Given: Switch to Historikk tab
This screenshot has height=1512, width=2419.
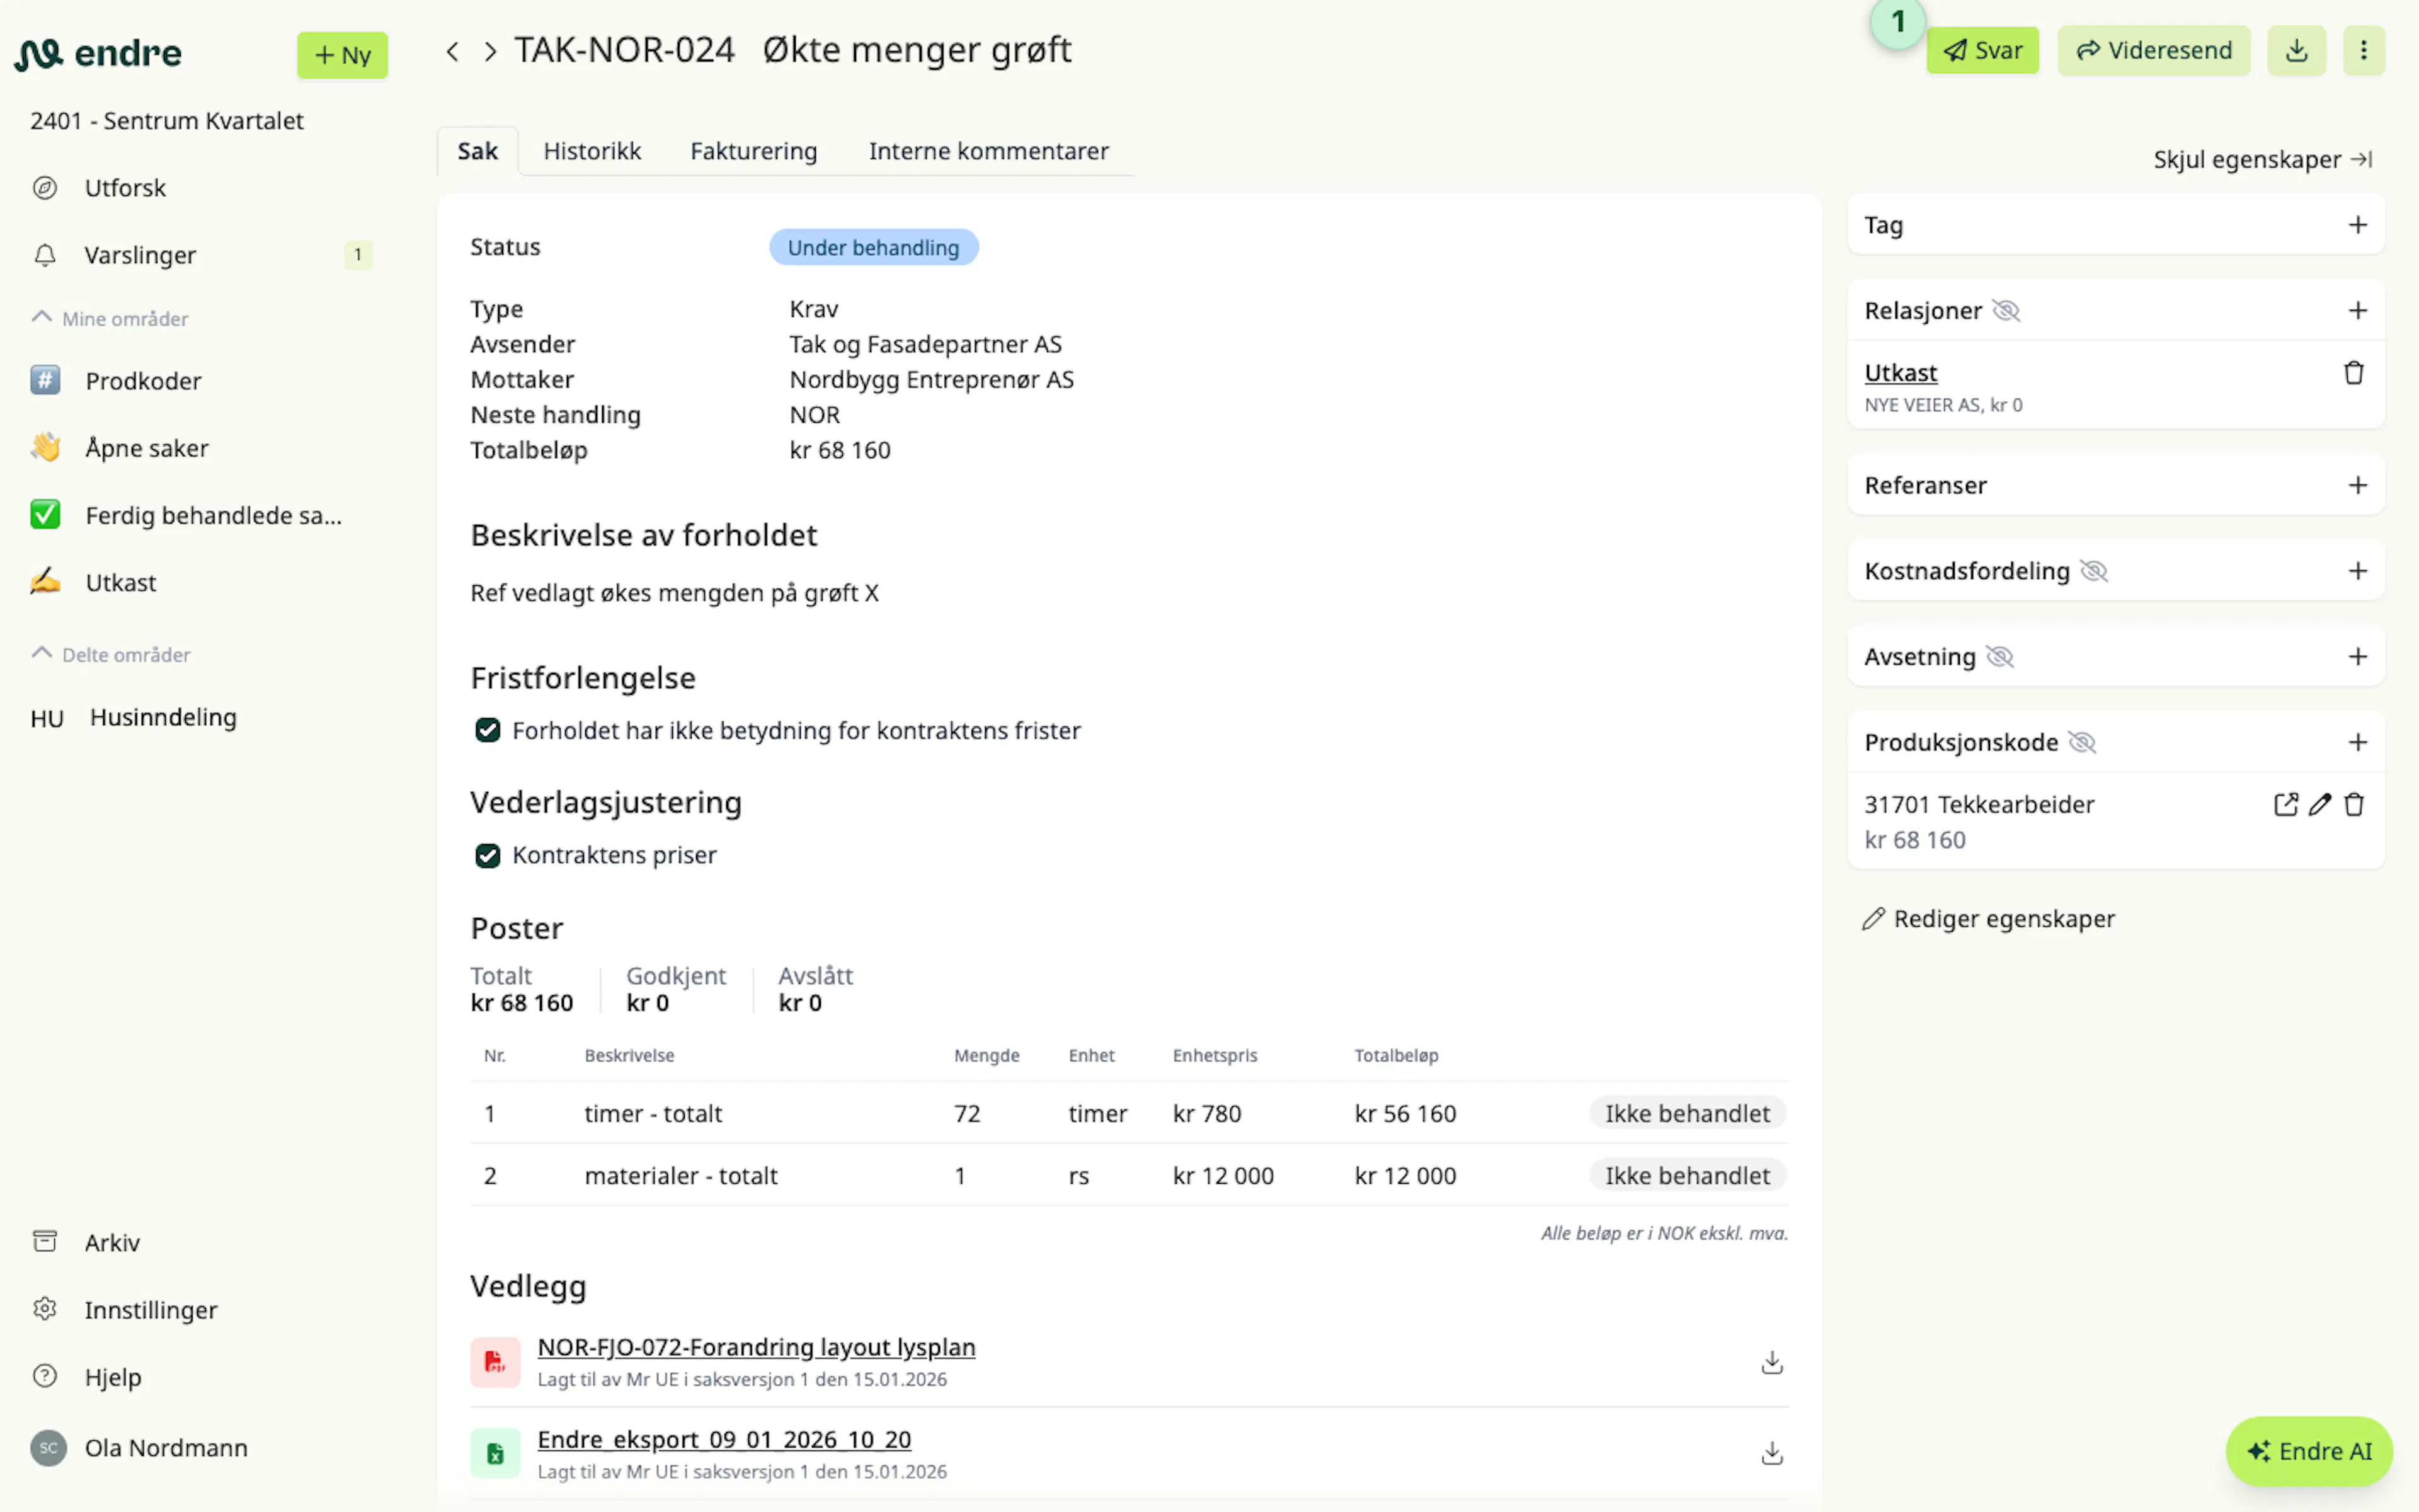Looking at the screenshot, I should [x=593, y=151].
